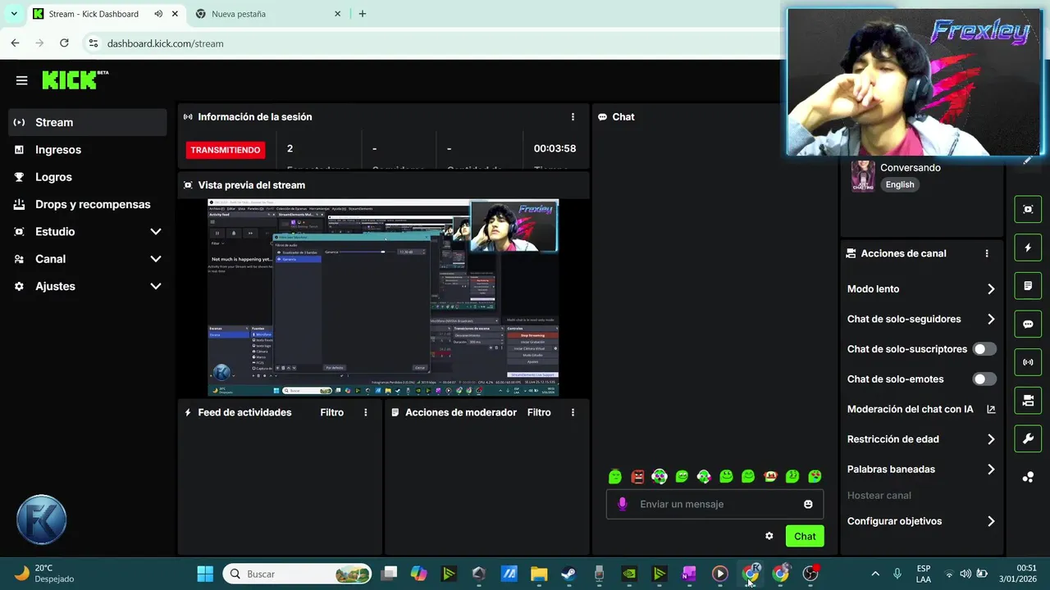
Task: Show hidden system tray icons
Action: [875, 574]
